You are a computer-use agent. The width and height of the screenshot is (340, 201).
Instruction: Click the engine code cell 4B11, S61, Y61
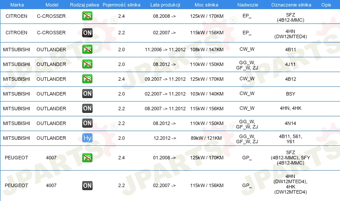[290, 139]
